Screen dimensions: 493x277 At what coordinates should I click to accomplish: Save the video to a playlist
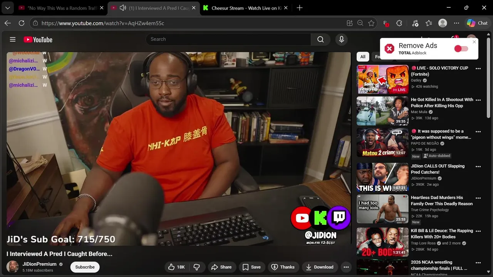pyautogui.click(x=252, y=267)
